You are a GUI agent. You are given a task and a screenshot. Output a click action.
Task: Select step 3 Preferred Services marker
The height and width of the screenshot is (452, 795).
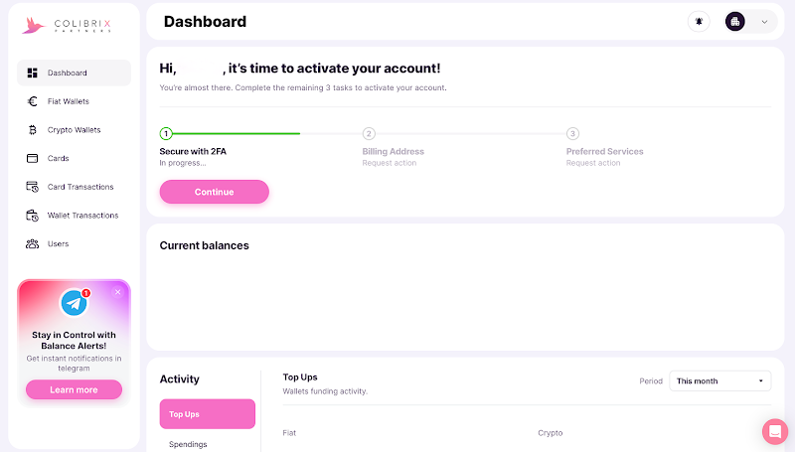(572, 134)
